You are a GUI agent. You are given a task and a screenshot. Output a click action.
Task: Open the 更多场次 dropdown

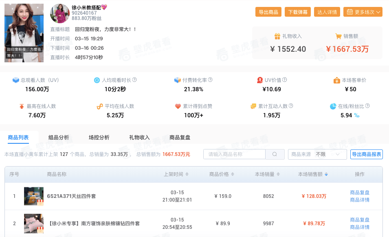[x=363, y=12]
